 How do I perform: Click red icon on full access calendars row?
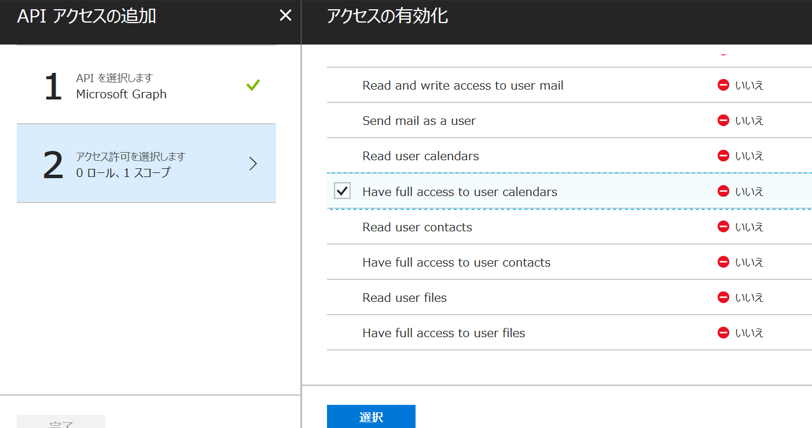pos(723,191)
